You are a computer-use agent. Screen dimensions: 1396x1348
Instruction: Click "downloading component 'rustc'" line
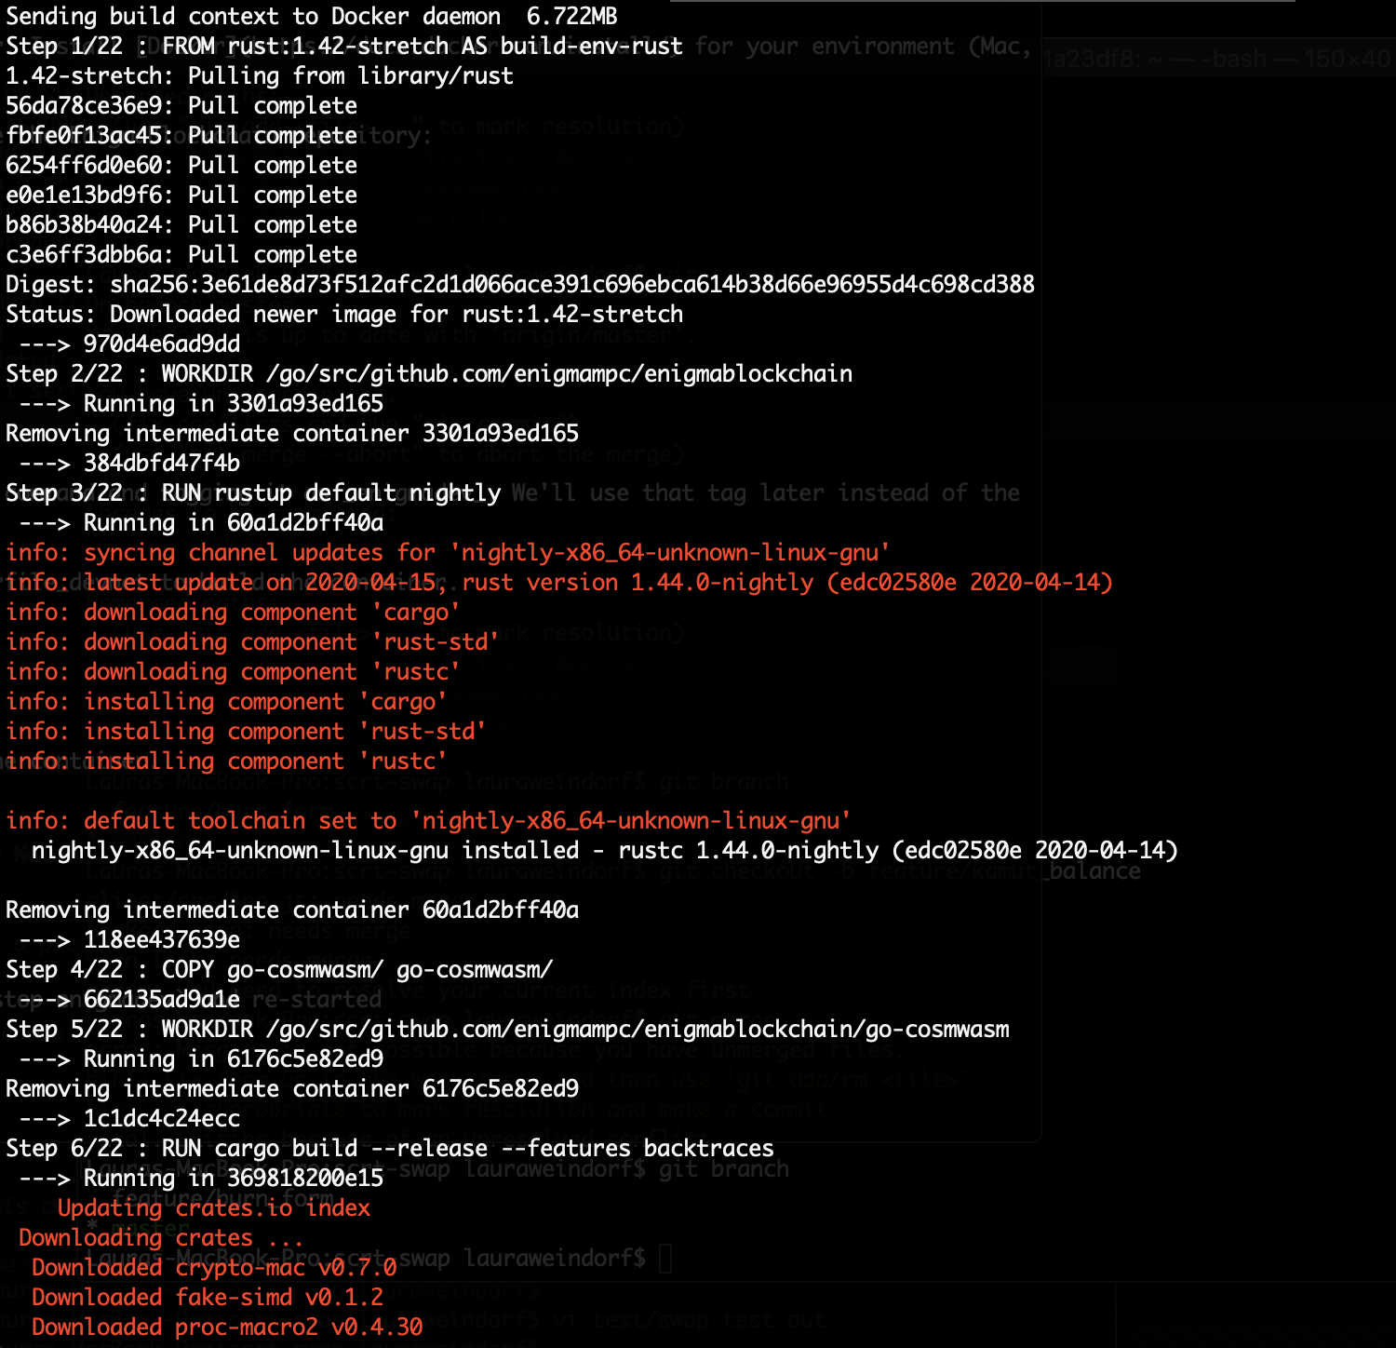click(233, 672)
